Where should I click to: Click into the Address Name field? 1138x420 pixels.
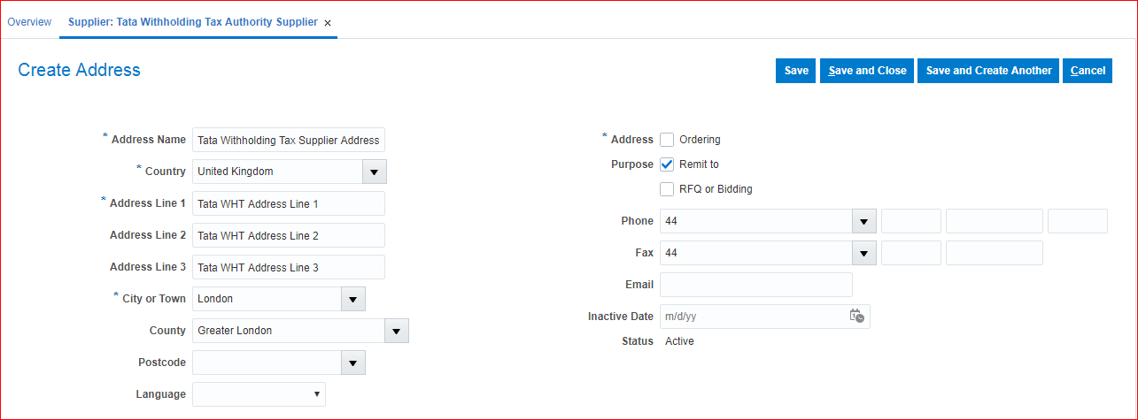(x=288, y=140)
